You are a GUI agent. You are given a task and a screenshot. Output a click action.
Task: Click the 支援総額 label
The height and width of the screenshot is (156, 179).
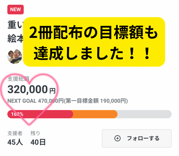pos(18,79)
